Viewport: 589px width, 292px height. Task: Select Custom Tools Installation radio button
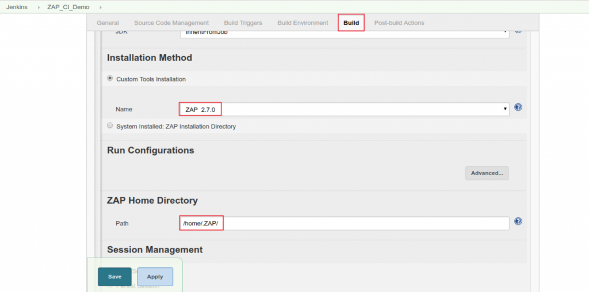(x=110, y=79)
